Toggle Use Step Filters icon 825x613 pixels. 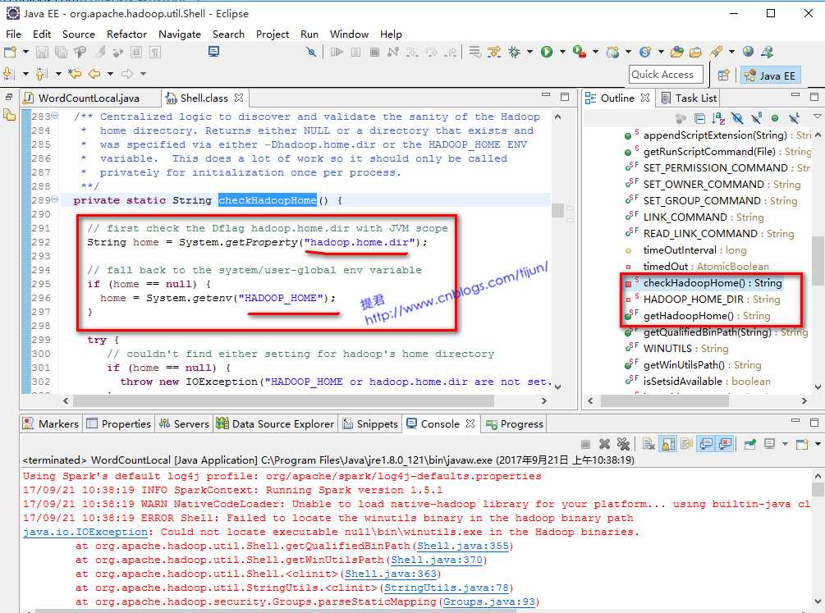pos(493,52)
